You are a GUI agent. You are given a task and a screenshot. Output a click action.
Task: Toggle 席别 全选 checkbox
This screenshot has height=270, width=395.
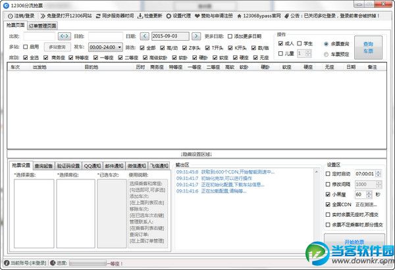pos(26,58)
